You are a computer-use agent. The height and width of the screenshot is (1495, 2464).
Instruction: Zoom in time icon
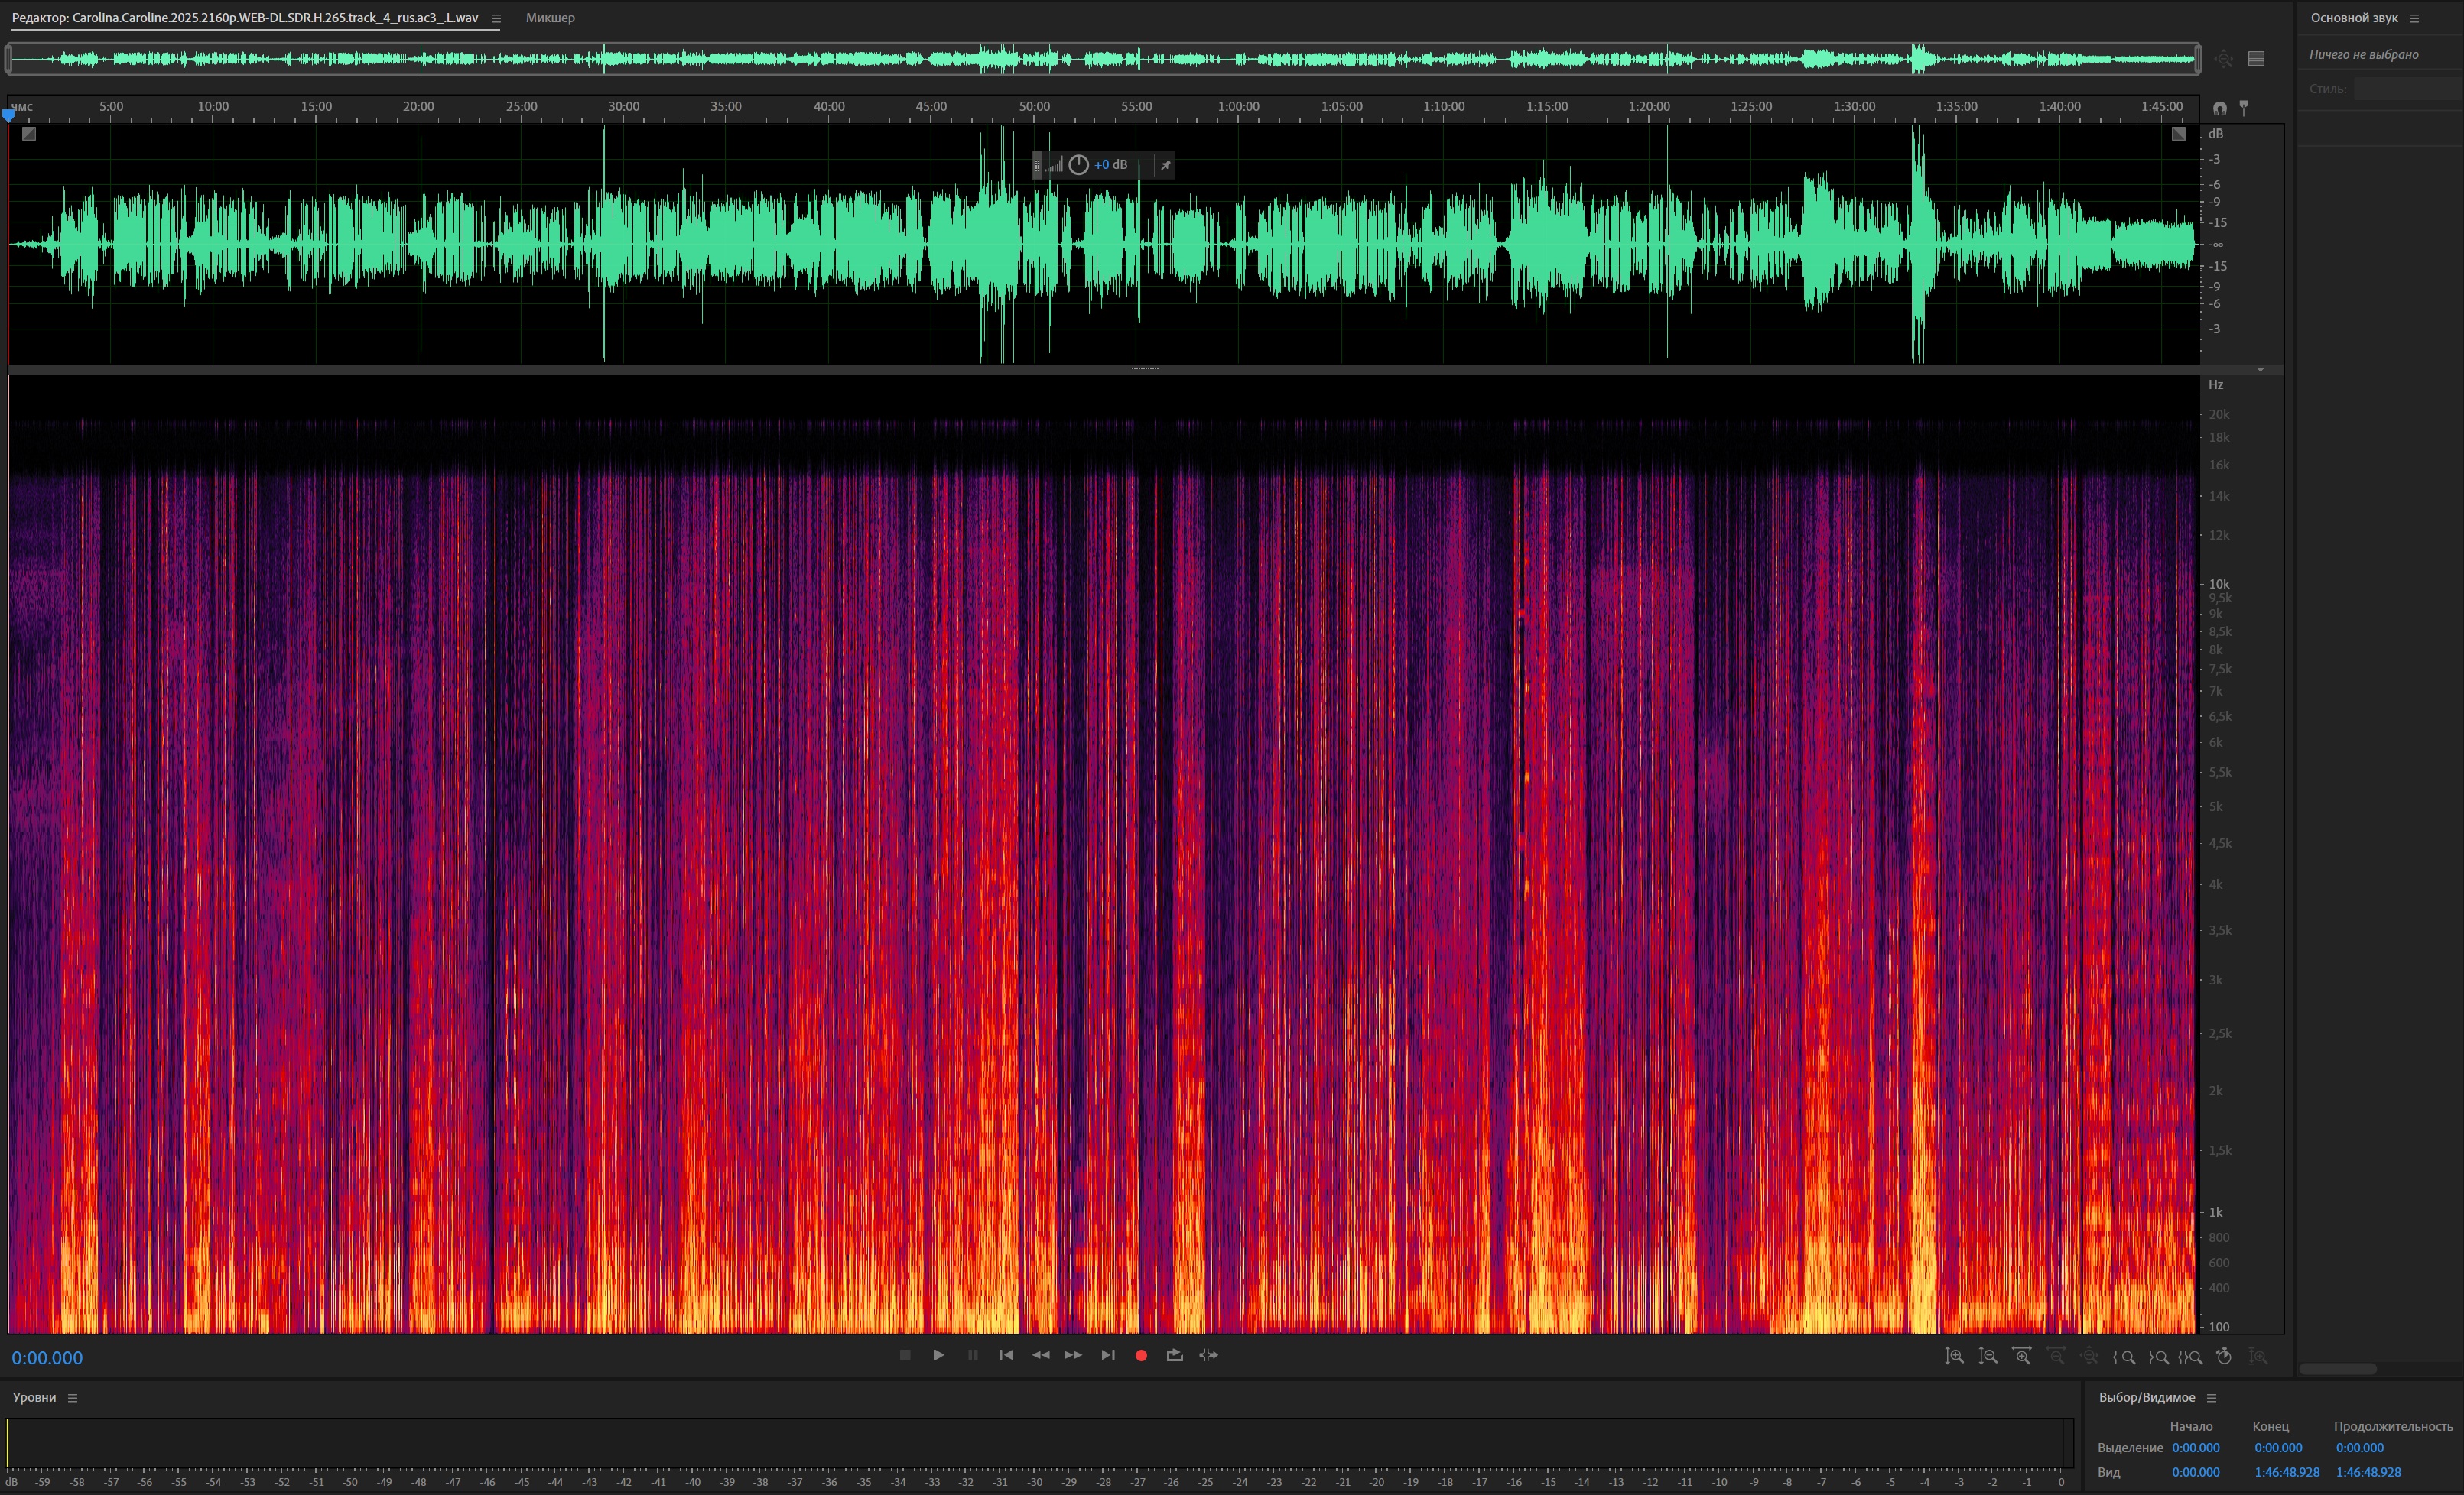(2022, 1356)
